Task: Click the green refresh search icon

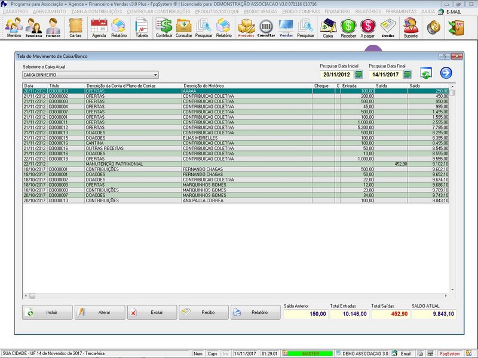Action: [426, 73]
